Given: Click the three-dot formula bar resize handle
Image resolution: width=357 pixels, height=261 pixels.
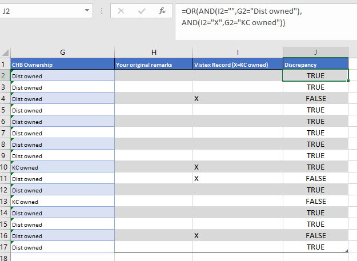Looking at the screenshot, I should 102,11.
